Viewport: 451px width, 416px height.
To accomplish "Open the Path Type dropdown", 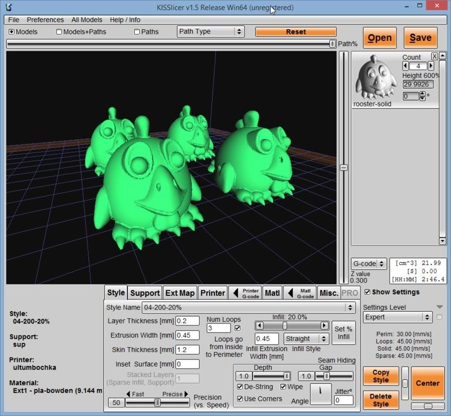I will (x=210, y=32).
